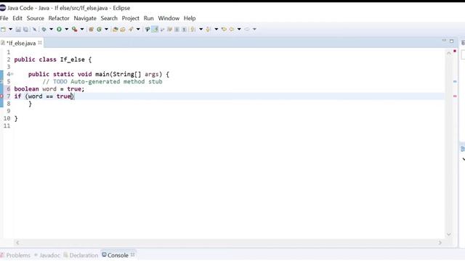The height and width of the screenshot is (261, 465).
Task: Click the vertical scrollbar down arrow
Action: (449, 234)
